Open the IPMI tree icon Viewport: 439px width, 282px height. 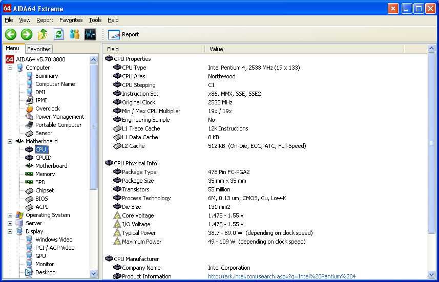coord(29,100)
